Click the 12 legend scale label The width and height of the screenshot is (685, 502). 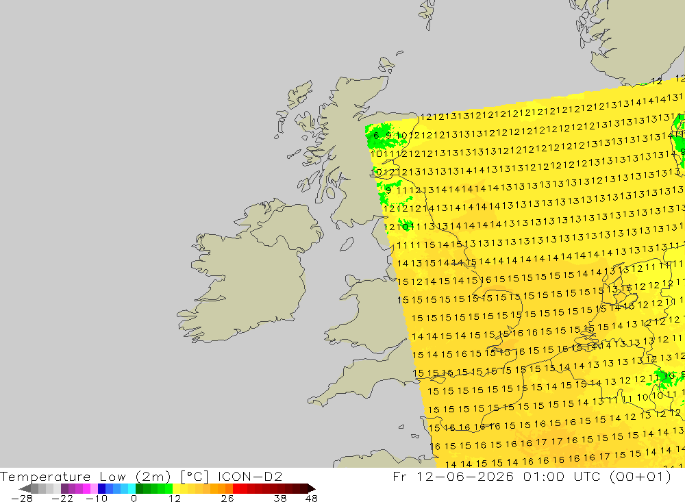(x=175, y=499)
